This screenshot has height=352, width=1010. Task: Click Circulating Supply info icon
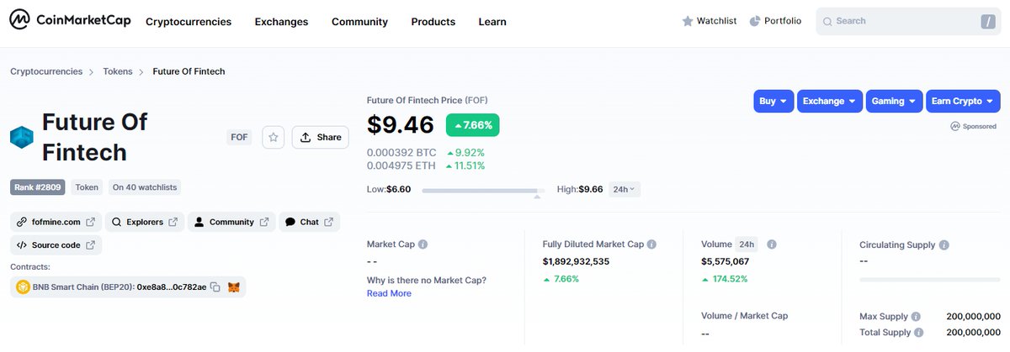944,245
